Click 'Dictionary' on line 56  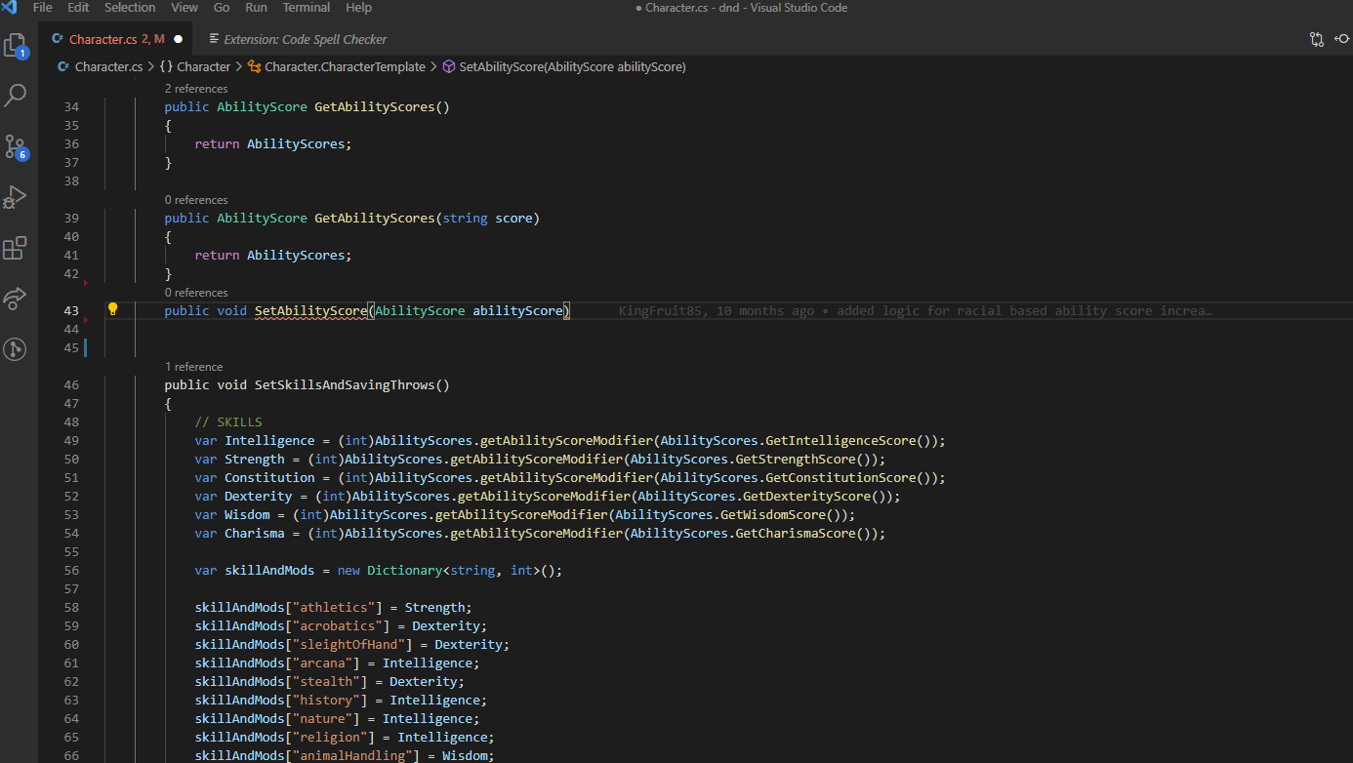click(x=404, y=570)
